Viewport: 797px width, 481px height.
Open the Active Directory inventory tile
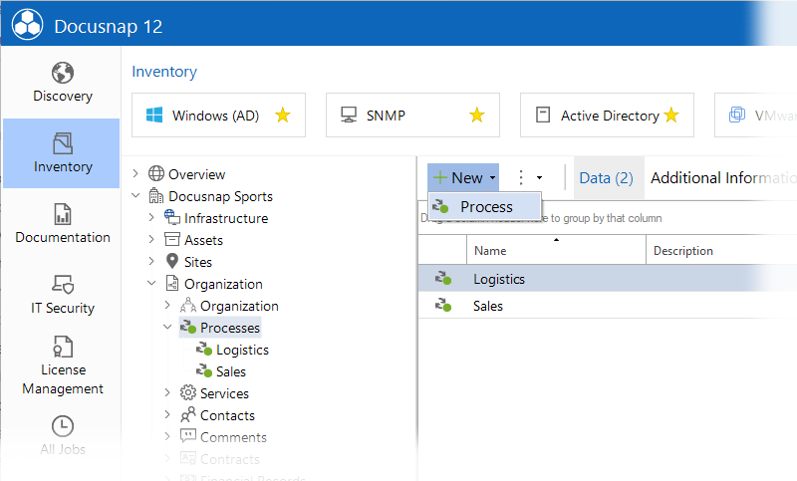coord(607,115)
